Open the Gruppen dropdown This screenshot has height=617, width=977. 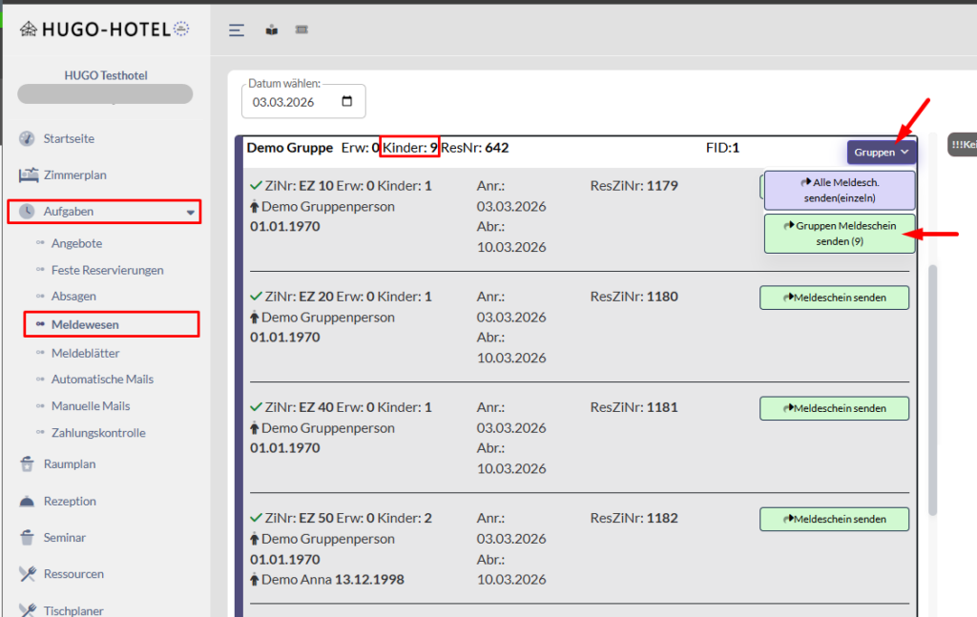pyautogui.click(x=881, y=152)
